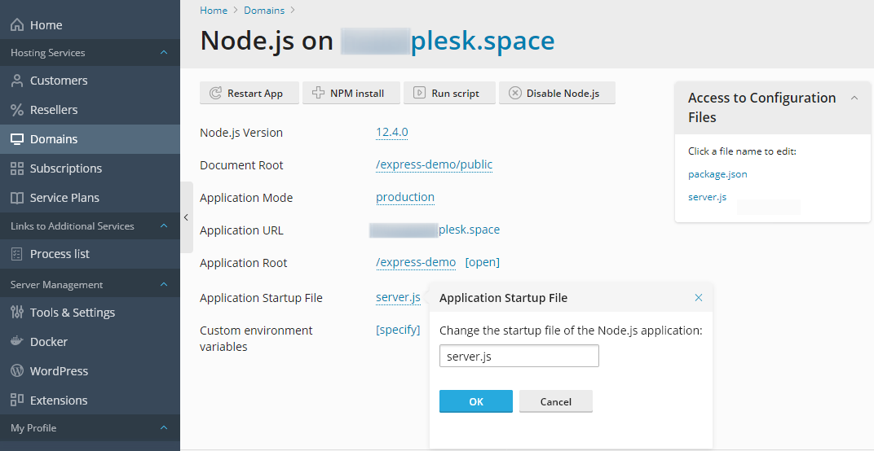The image size is (874, 451).
Task: Open server.js in Configuration Files panel
Action: (x=708, y=196)
